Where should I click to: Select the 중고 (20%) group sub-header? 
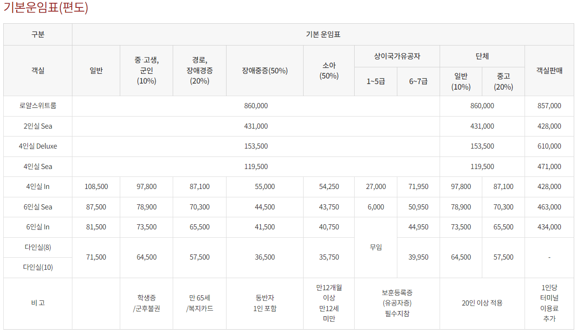[503, 81]
